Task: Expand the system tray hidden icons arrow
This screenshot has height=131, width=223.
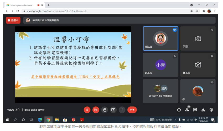Action: (176, 120)
